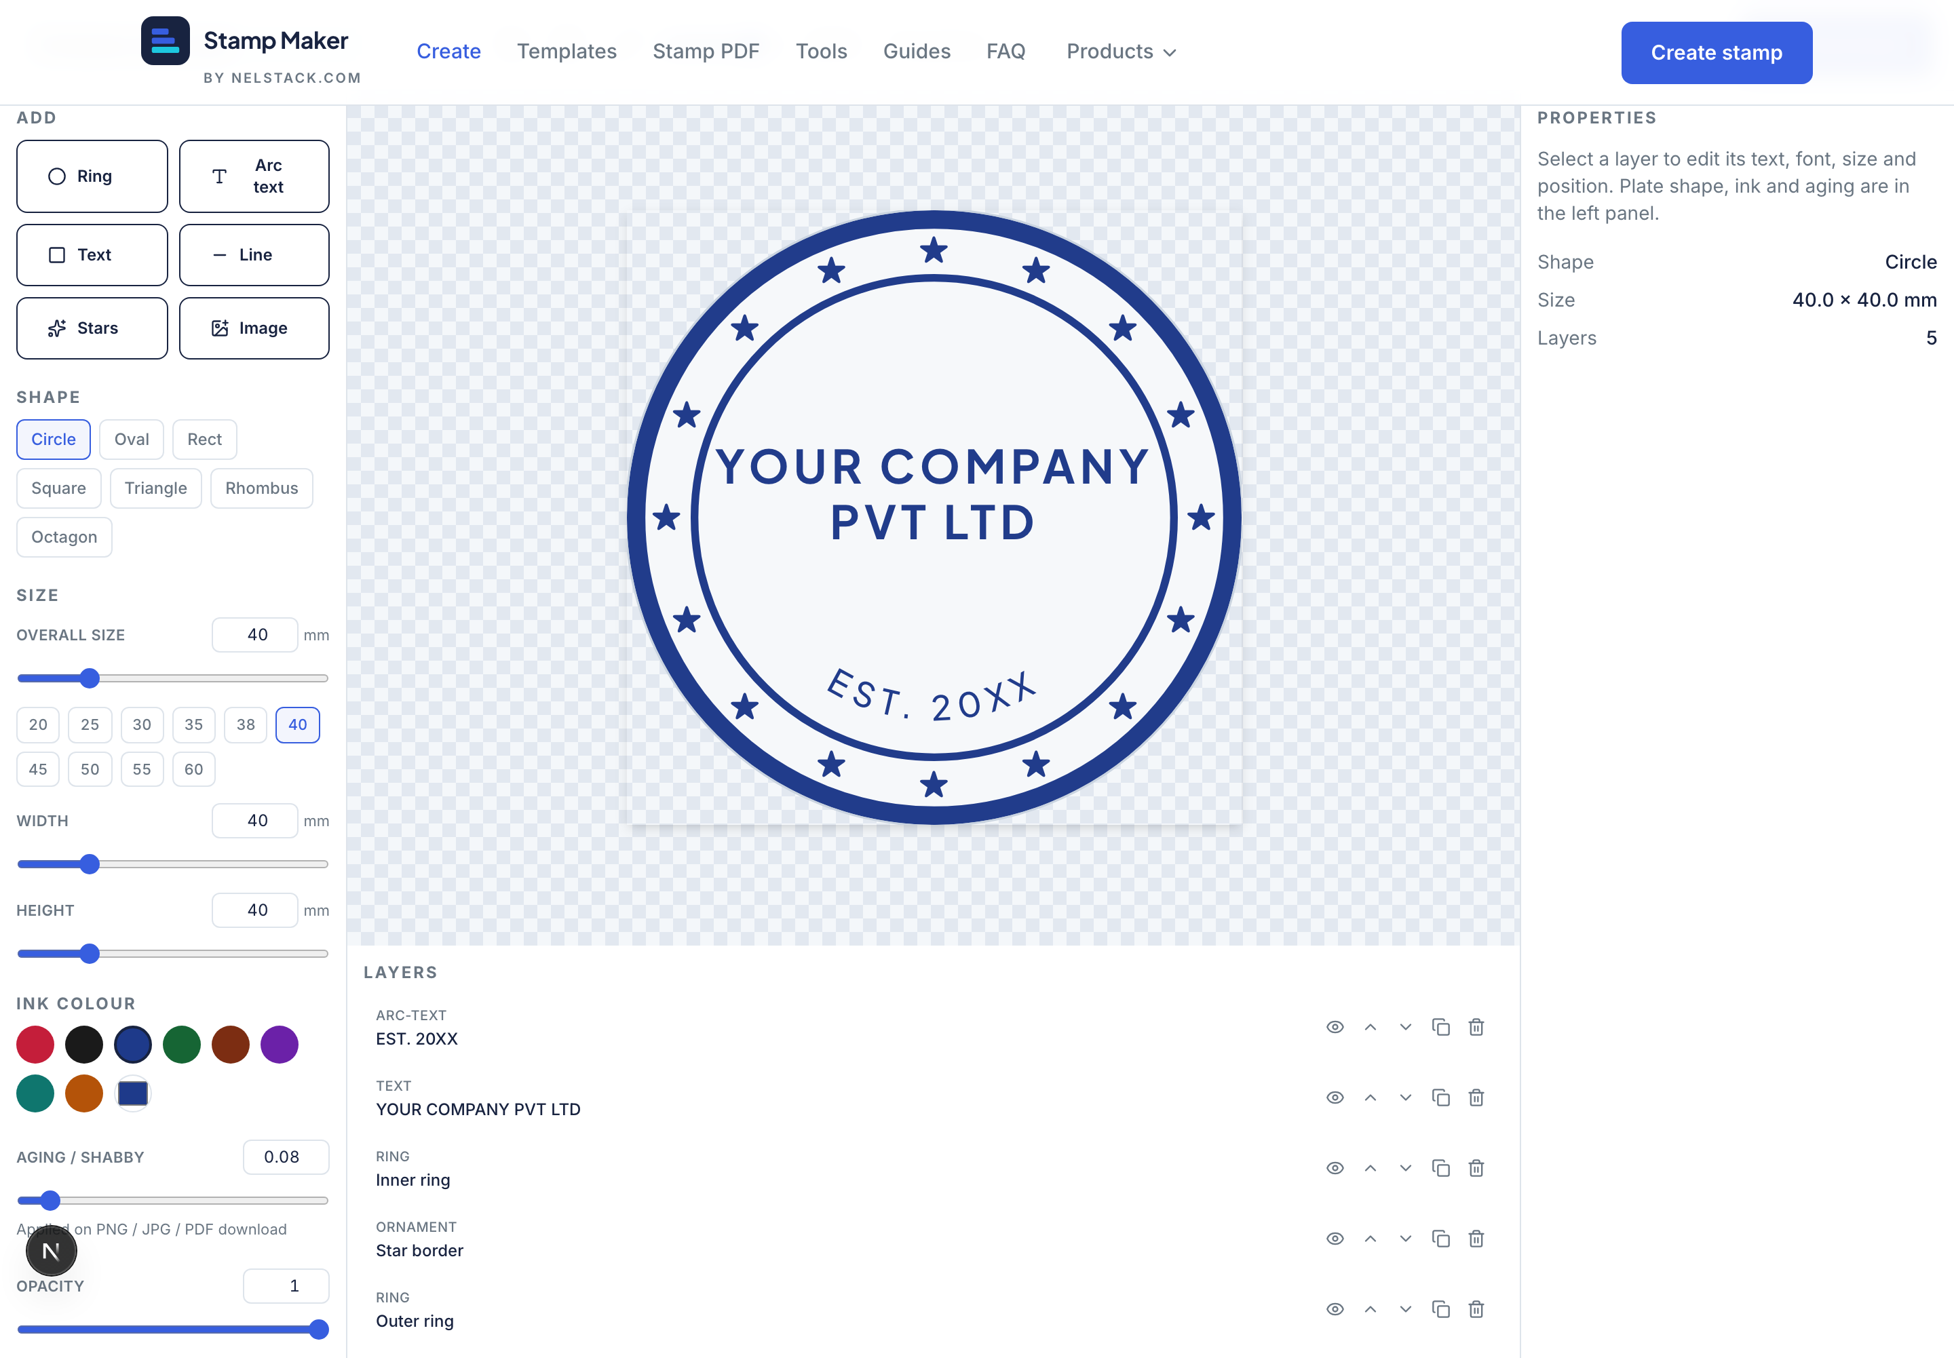
Task: Delete the Outer ring layer
Action: tap(1476, 1309)
